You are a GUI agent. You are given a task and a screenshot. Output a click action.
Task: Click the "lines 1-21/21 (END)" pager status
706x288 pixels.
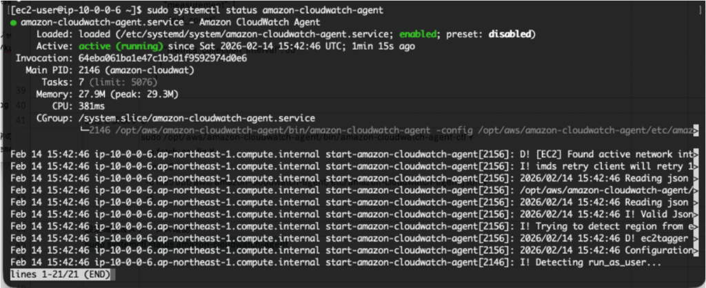pyautogui.click(x=54, y=275)
